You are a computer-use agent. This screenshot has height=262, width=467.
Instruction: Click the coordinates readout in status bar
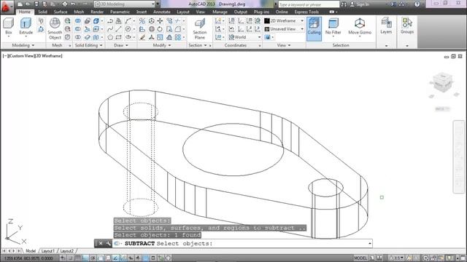pyautogui.click(x=28, y=258)
